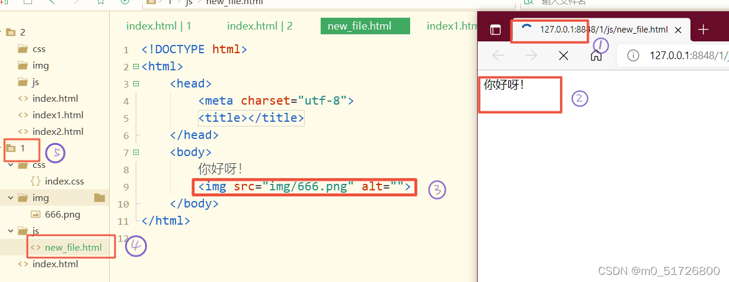The image size is (729, 282).
Task: Click the <html> opening tag in editor
Action: (162, 67)
